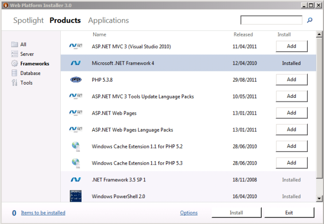Screen dimensions: 324x224
Task: Click the scrollbar down arrow
Action: [319, 198]
